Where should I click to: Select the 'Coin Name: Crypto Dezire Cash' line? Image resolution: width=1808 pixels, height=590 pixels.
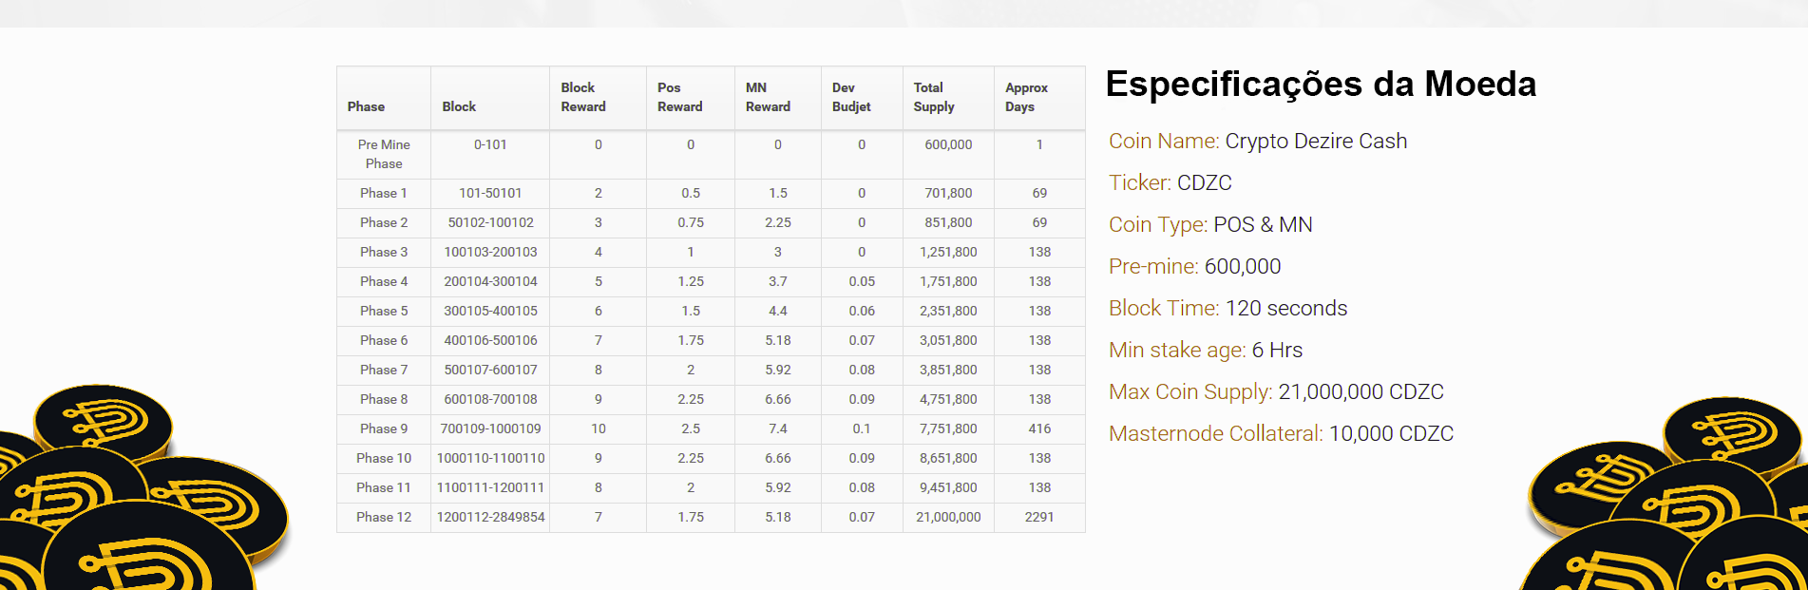point(1258,141)
